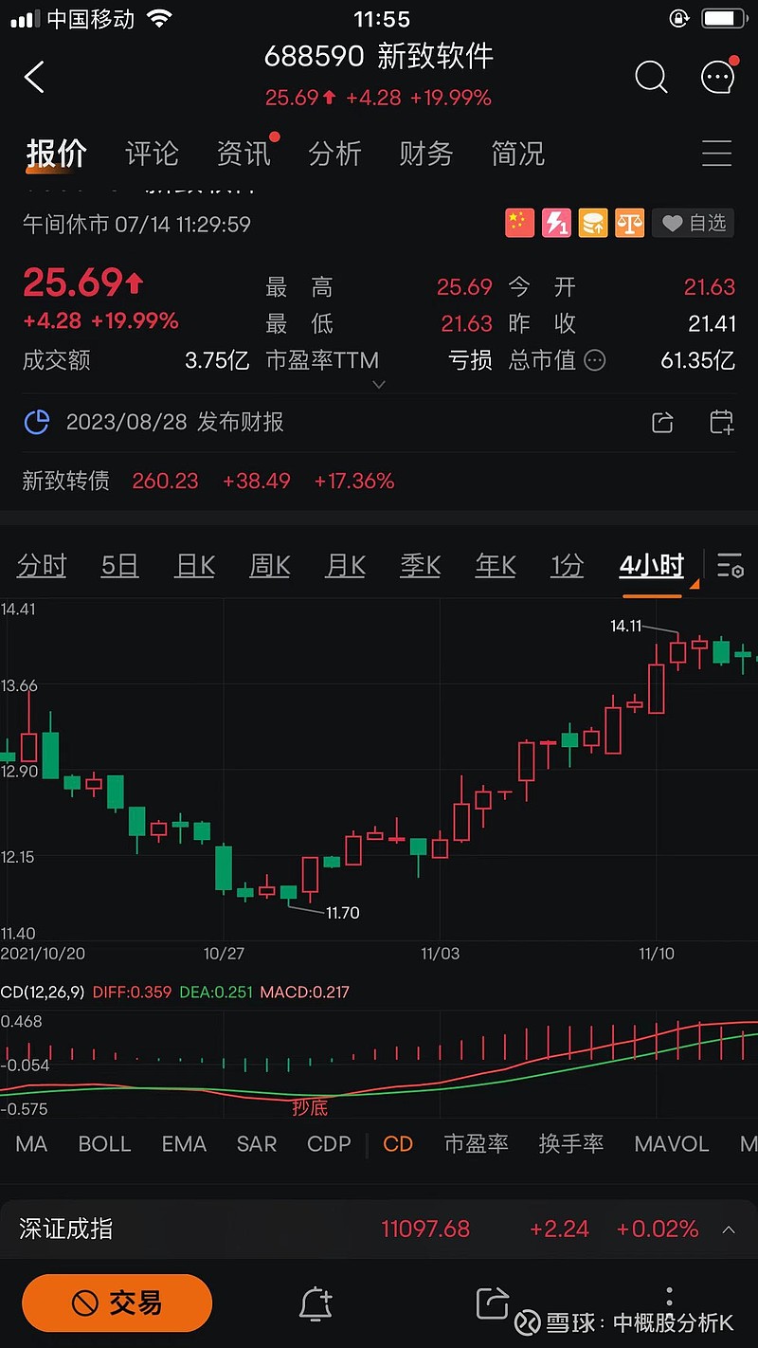Select SAR indicator
758x1348 pixels.
[257, 1144]
